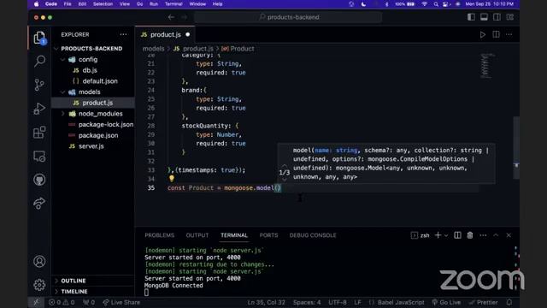Click Go Live in the status bar
This screenshot has height=308, width=547.
point(446,302)
